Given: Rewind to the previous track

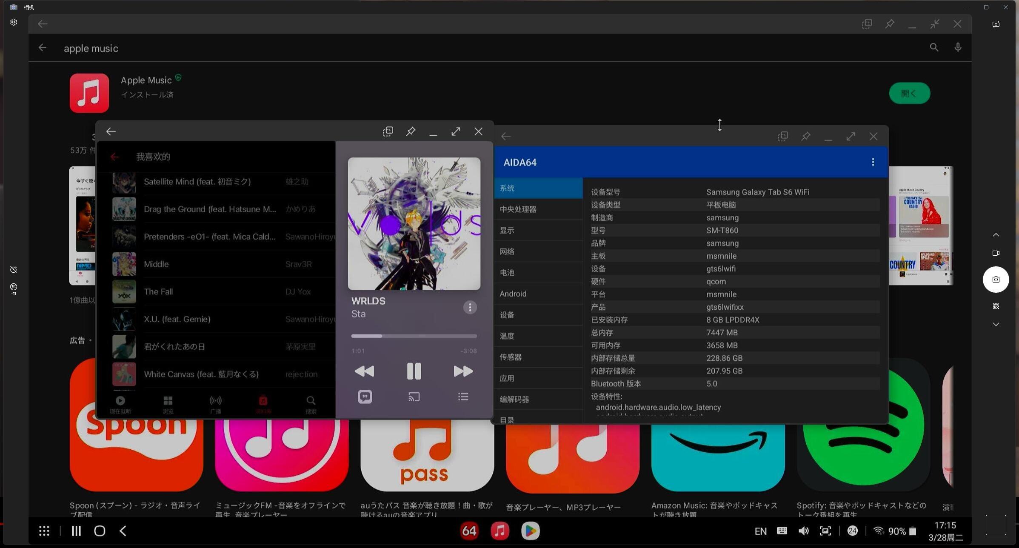Looking at the screenshot, I should coord(364,371).
